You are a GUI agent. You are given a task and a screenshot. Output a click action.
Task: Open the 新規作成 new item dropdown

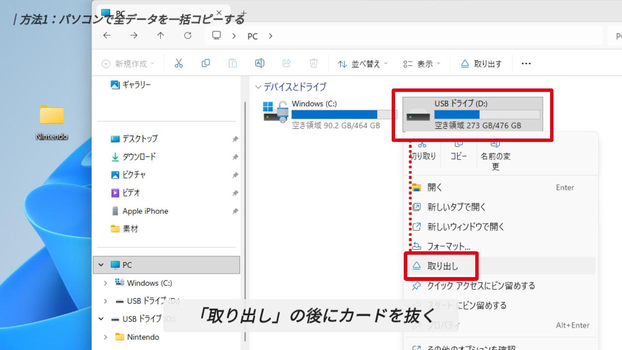(x=128, y=64)
